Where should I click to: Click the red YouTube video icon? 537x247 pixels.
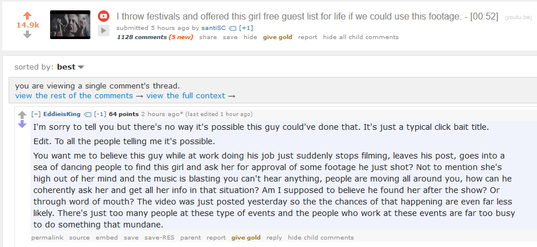point(104,16)
